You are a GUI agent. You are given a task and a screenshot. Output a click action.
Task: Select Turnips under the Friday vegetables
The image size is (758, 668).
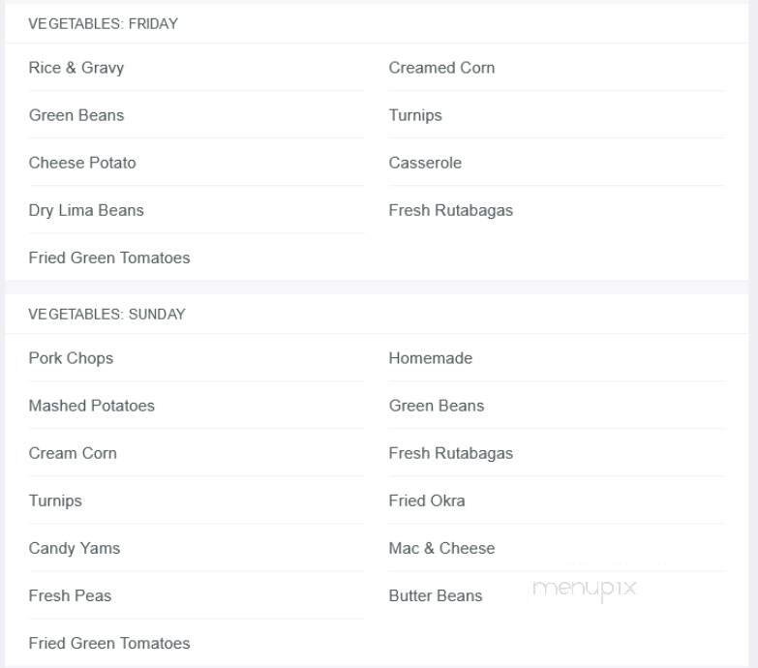click(415, 115)
